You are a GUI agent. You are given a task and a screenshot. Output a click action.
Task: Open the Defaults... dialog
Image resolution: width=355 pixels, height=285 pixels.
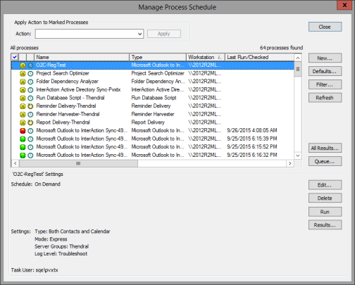(x=325, y=71)
